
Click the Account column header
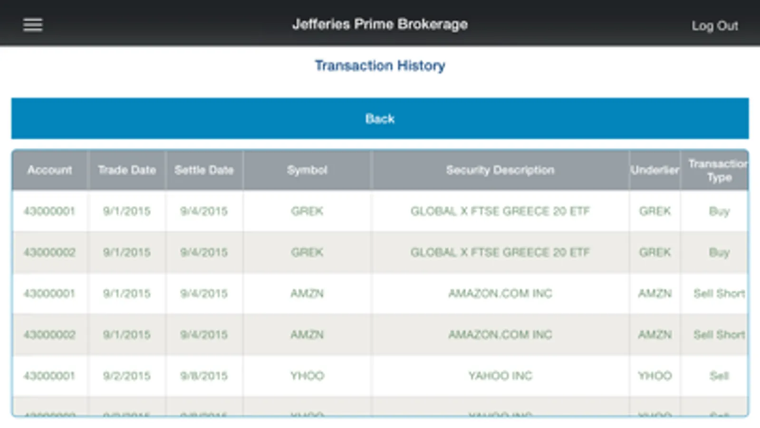click(50, 170)
